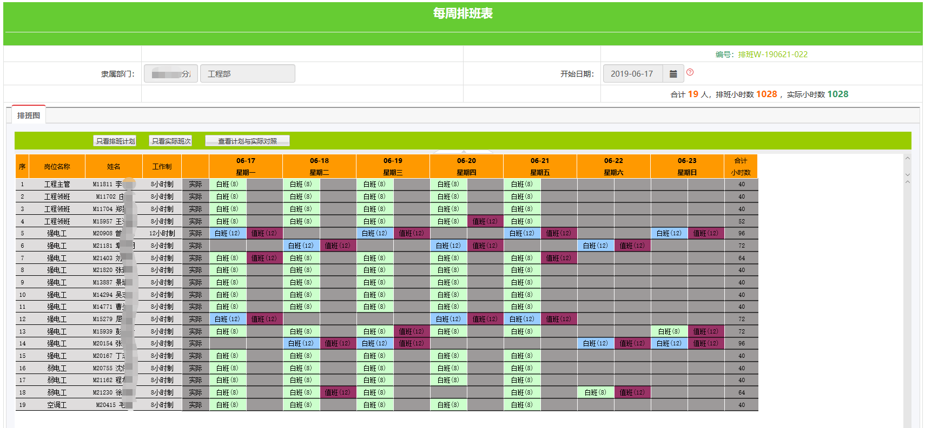This screenshot has height=428, width=925.
Task: Switch to the 排班图 tab
Action: coord(29,116)
